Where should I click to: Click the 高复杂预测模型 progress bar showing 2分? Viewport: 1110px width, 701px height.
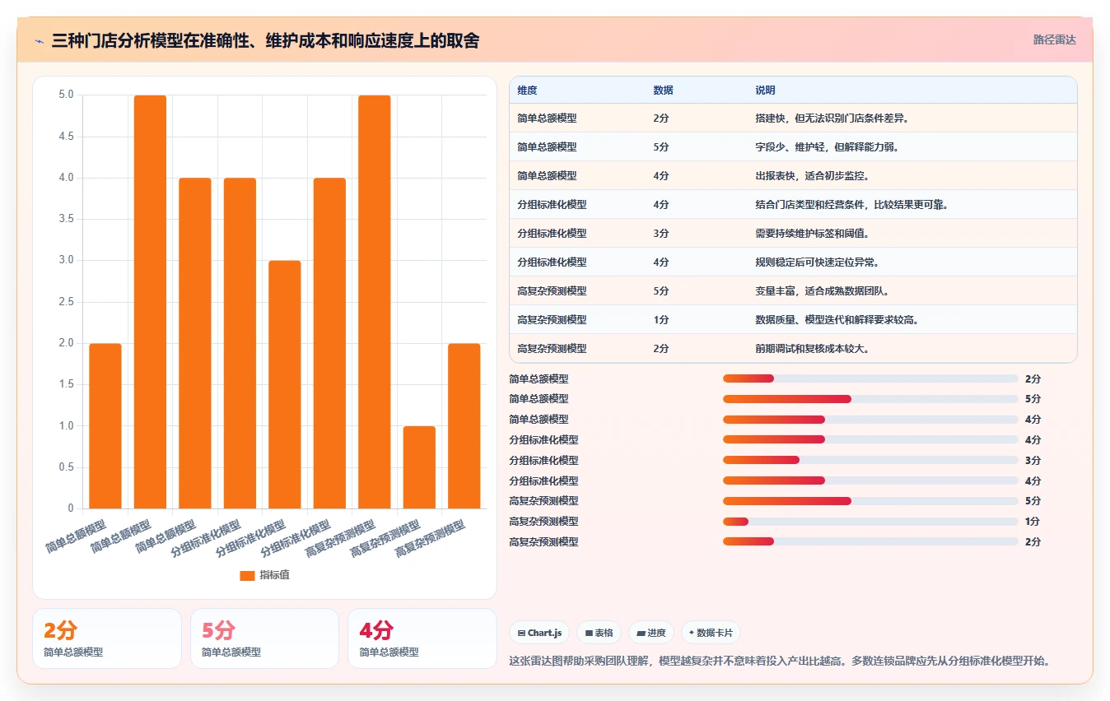(x=870, y=541)
